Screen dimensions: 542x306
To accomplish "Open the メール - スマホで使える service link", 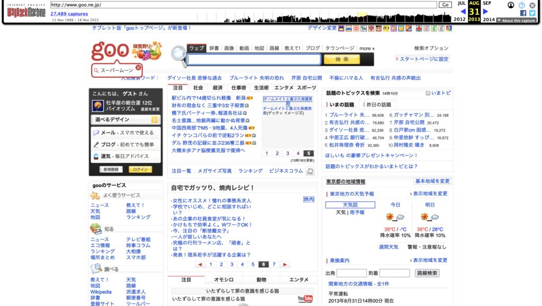I will [x=126, y=133].
